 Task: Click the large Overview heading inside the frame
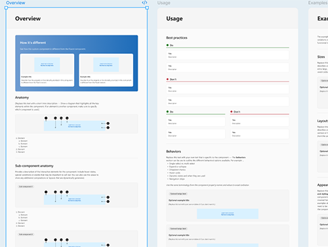click(x=28, y=18)
